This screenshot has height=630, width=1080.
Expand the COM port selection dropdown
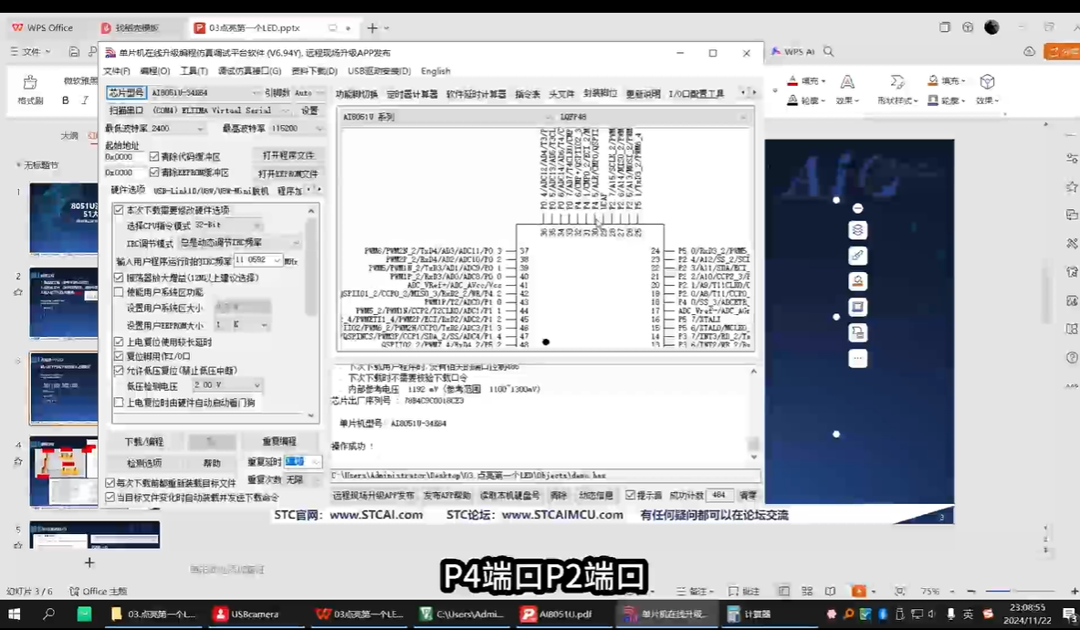click(285, 110)
